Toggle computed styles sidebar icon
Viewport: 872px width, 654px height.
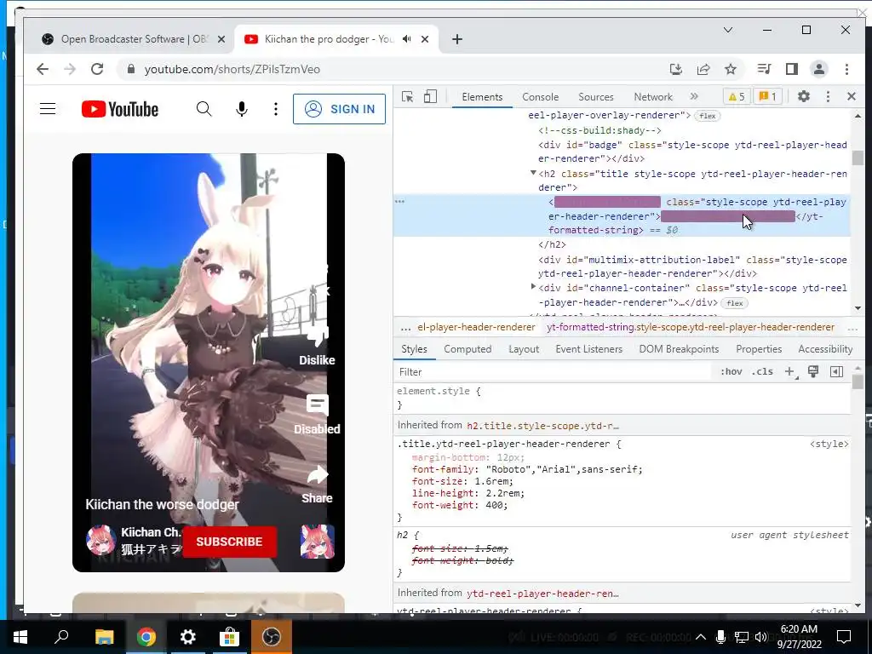coord(836,371)
